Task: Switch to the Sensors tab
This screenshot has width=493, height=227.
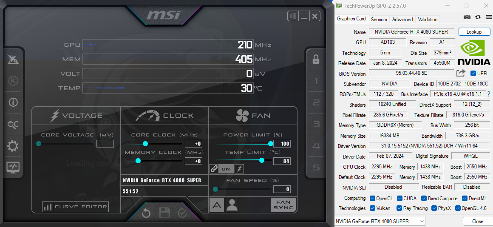Action: point(379,19)
